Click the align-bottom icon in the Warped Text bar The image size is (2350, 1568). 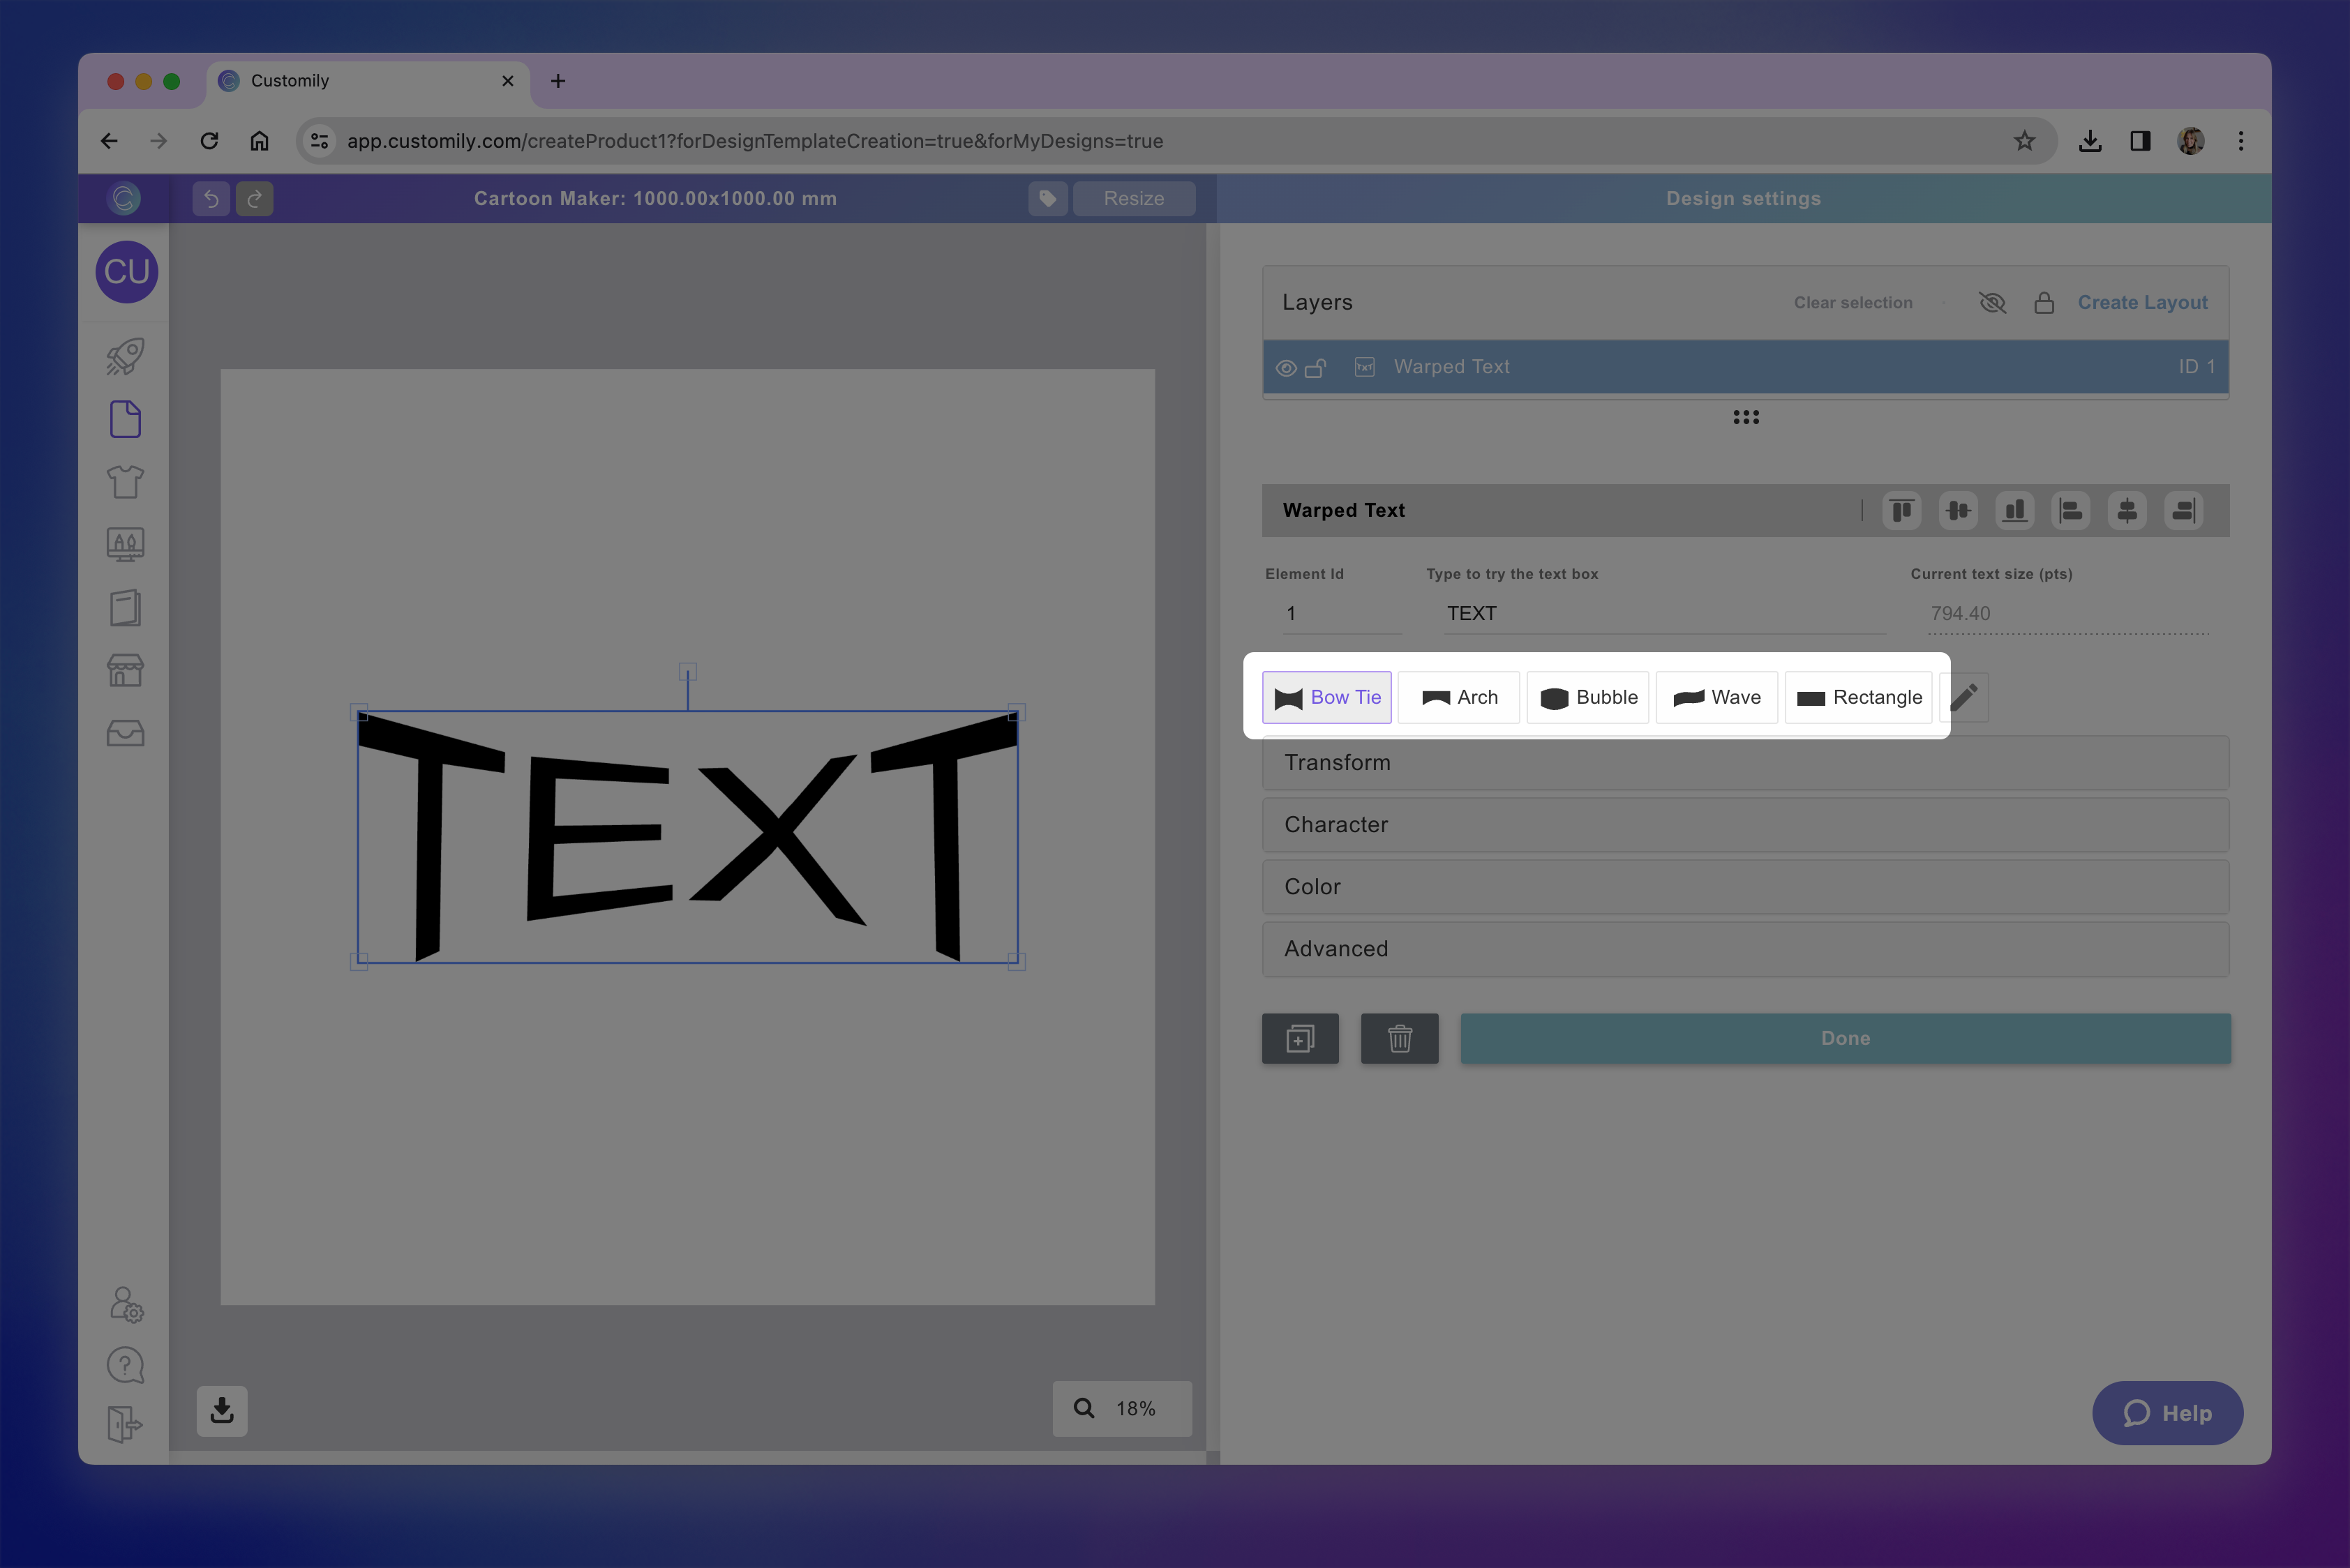(x=2015, y=511)
